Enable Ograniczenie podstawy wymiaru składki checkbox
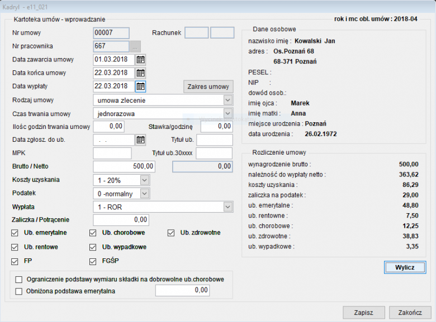The height and width of the screenshot is (322, 436). 19,280
